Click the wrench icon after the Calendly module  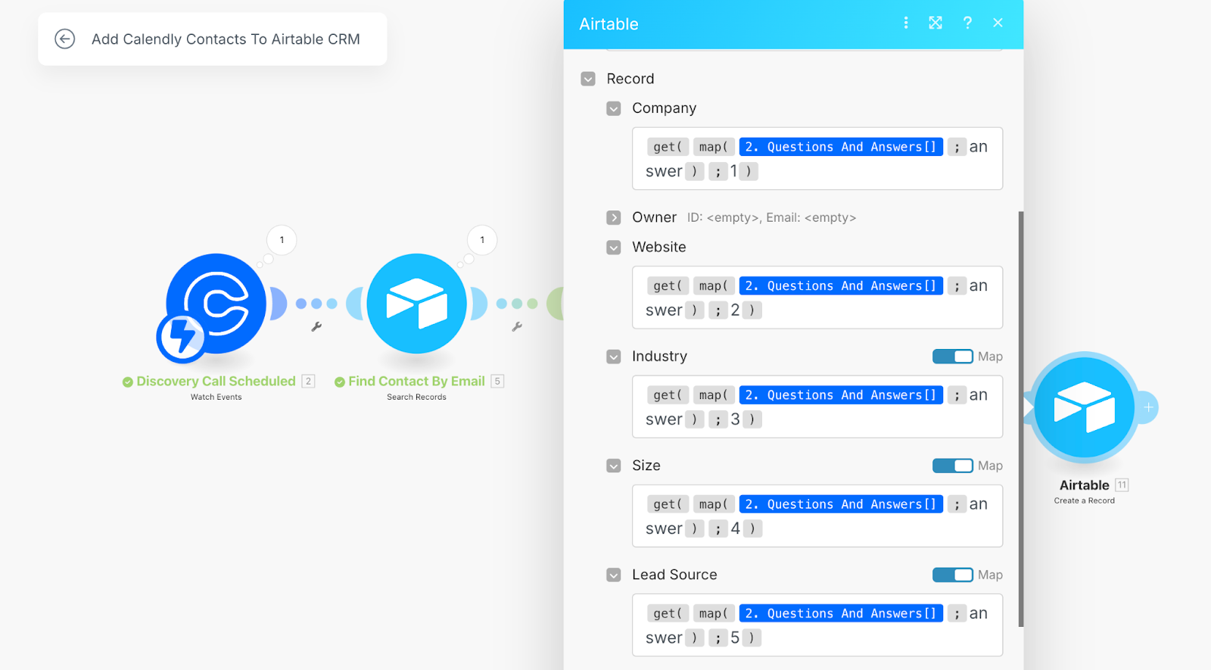[x=316, y=327]
